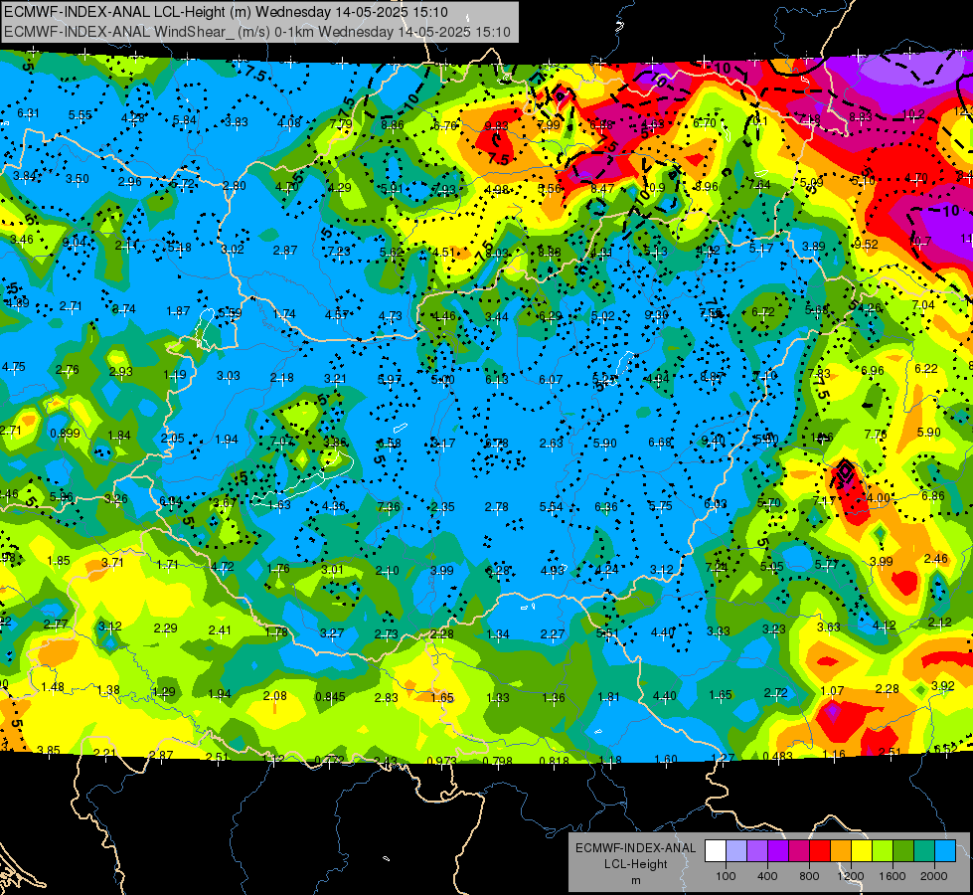This screenshot has height=895, width=973.
Task: Click the wind shear value 6.31
Action: coord(28,113)
